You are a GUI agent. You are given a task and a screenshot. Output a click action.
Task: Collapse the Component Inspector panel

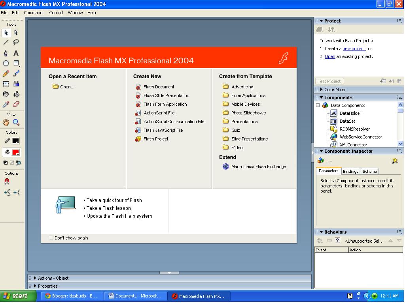pos(321,151)
